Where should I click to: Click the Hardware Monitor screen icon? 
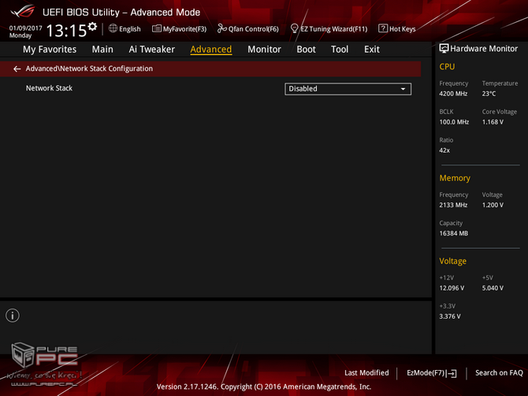[444, 49]
